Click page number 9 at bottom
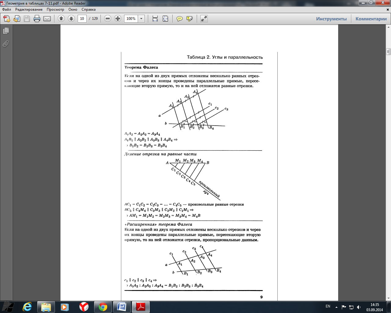Screen dimensions: 391x313 261,297
